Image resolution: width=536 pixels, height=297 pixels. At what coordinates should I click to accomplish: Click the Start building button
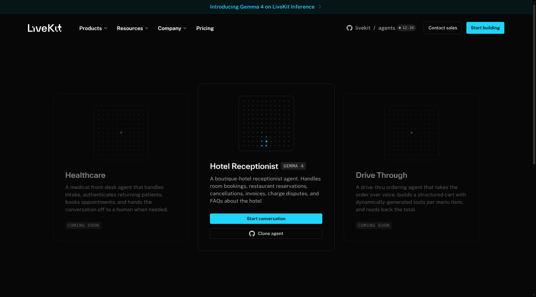485,28
